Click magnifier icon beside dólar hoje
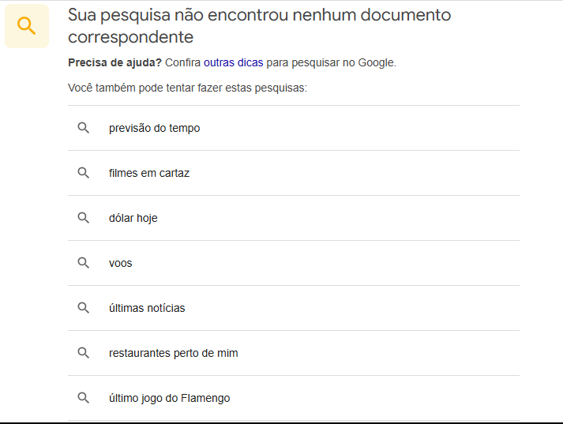 (84, 218)
